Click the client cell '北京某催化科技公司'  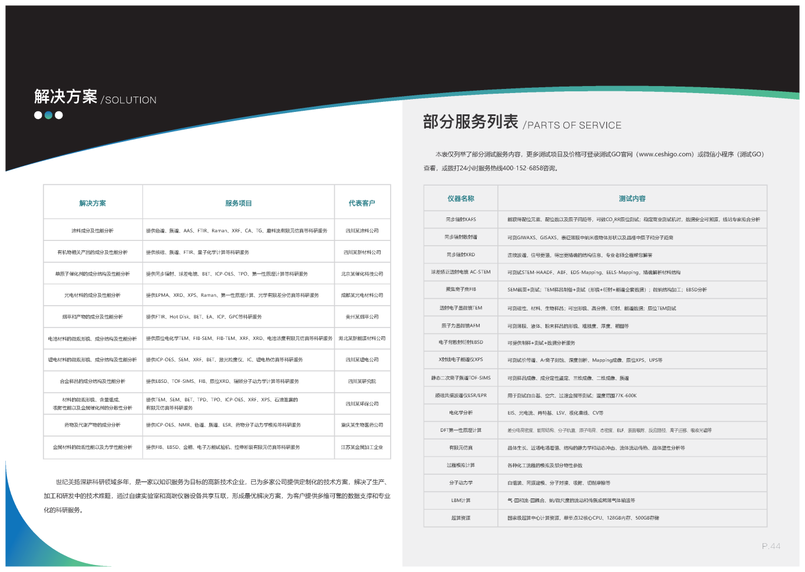tap(362, 274)
